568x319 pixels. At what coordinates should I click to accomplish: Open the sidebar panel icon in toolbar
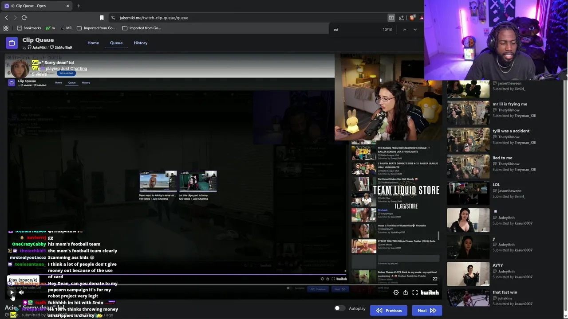[391, 18]
